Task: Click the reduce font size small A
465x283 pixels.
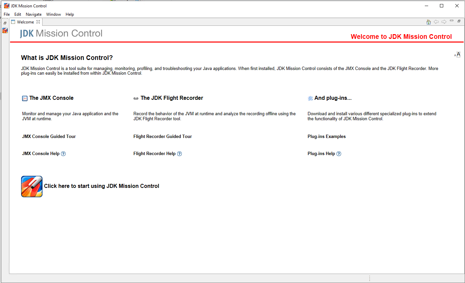Action: coord(455,56)
